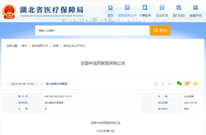Increase font size with A+ button

[x=156, y=83]
